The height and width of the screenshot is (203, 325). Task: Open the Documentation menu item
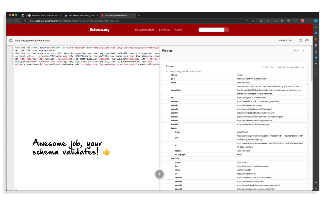[x=144, y=30]
